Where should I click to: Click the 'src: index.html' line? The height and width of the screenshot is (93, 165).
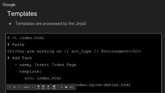43,78
